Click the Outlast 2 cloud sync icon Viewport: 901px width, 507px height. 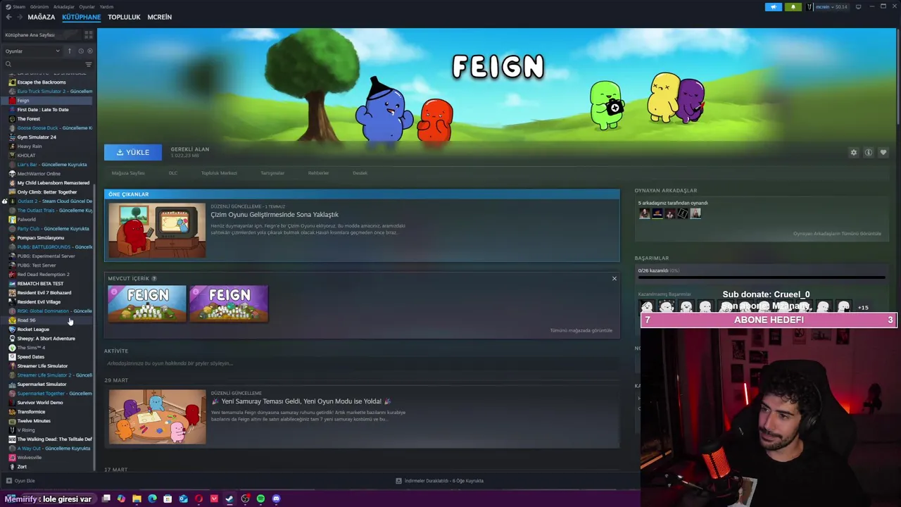pos(4,201)
